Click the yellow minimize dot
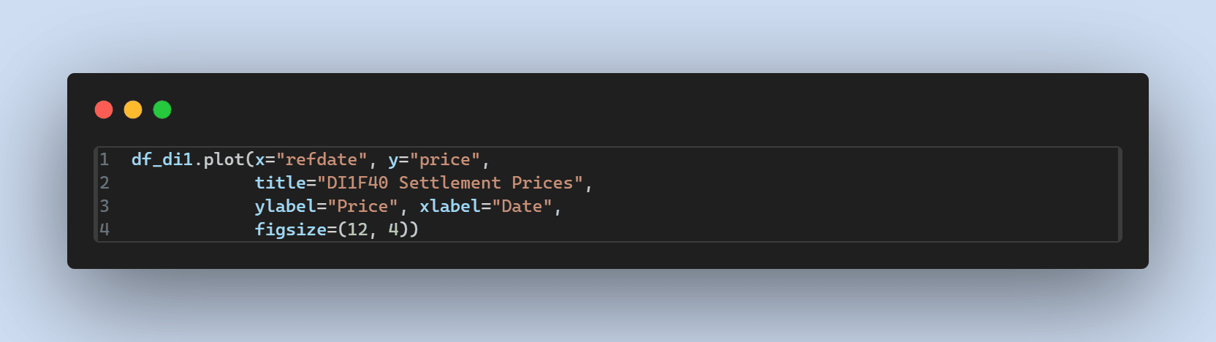The image size is (1216, 342). pos(133,110)
